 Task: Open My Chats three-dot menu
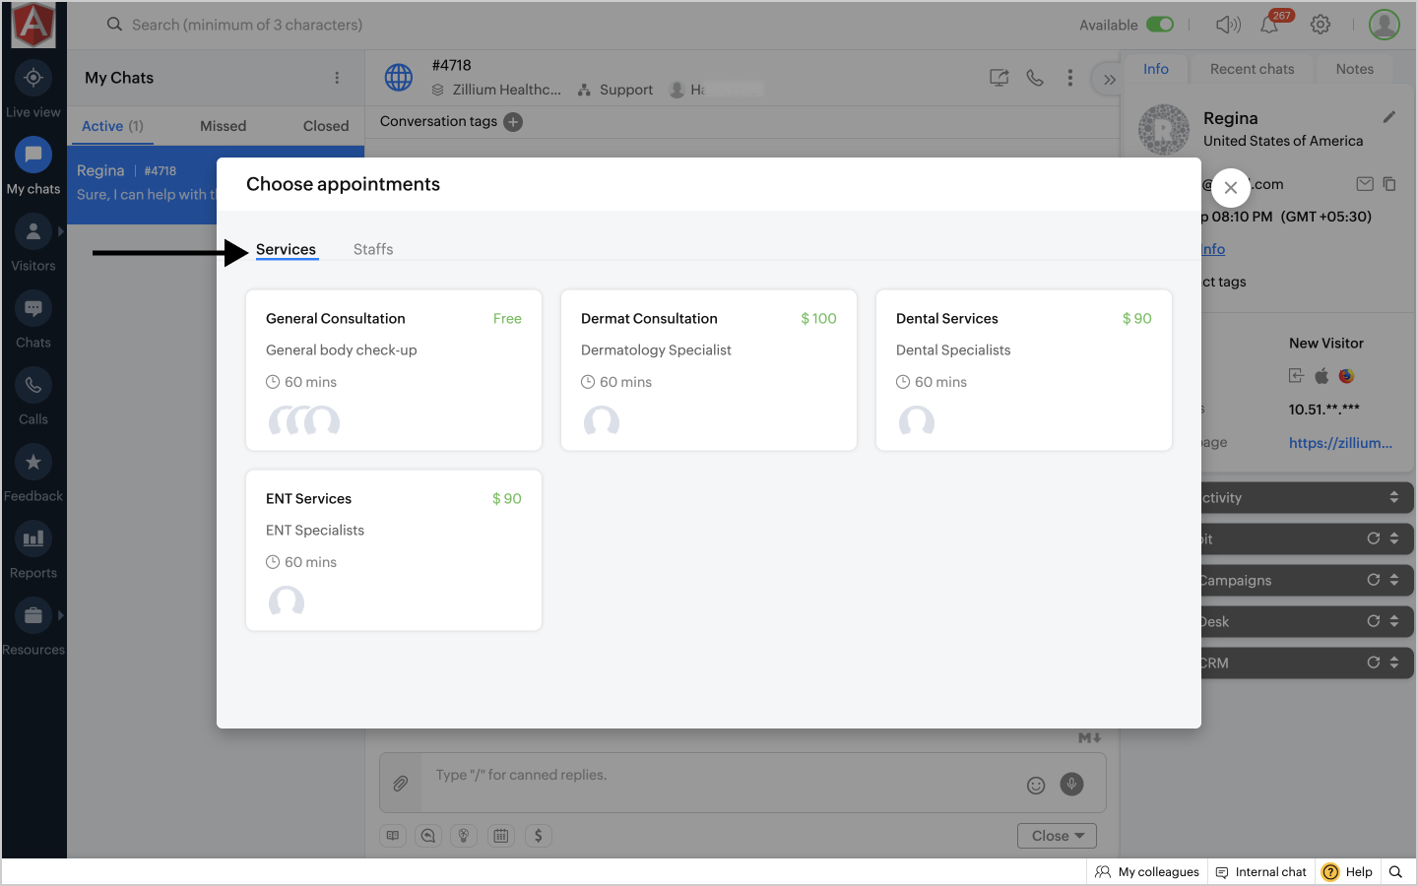[337, 78]
